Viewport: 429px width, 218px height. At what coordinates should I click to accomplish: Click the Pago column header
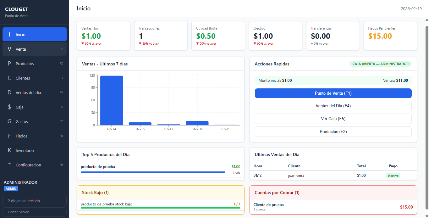pos(393,166)
